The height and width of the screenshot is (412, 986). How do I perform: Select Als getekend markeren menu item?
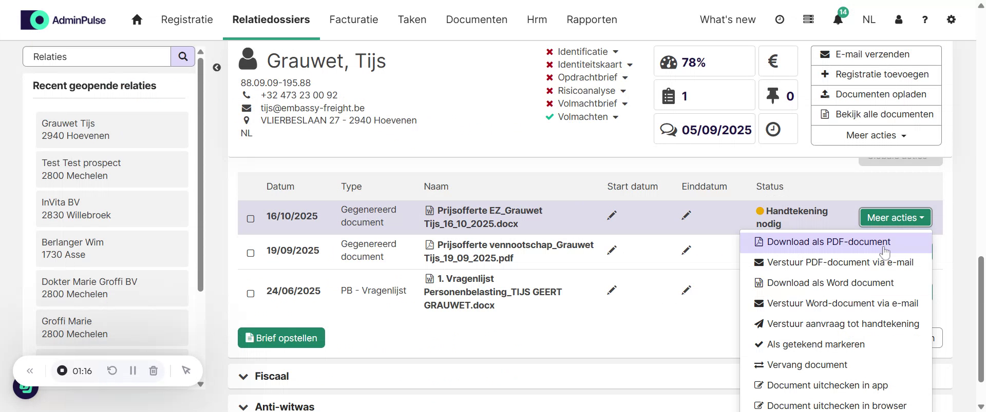point(816,344)
